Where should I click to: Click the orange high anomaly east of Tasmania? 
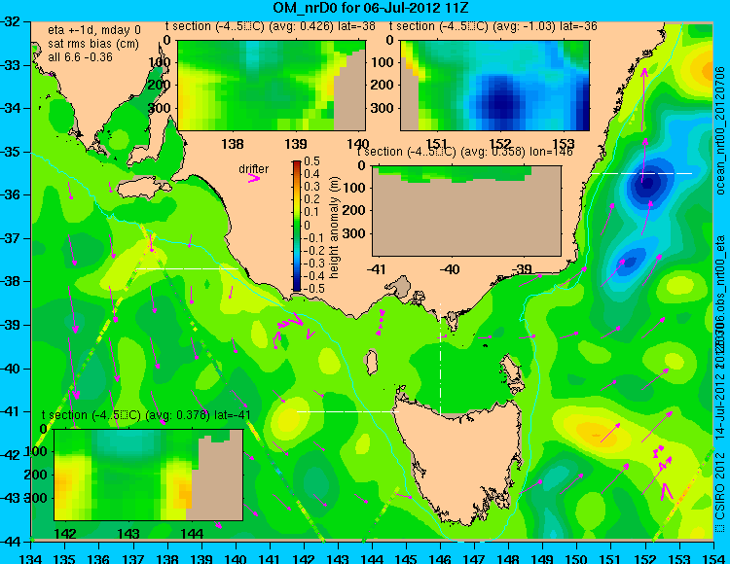tap(594, 431)
